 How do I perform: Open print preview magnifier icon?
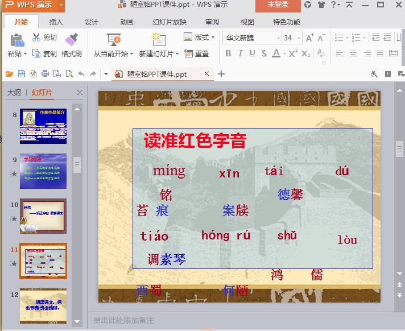69,74
